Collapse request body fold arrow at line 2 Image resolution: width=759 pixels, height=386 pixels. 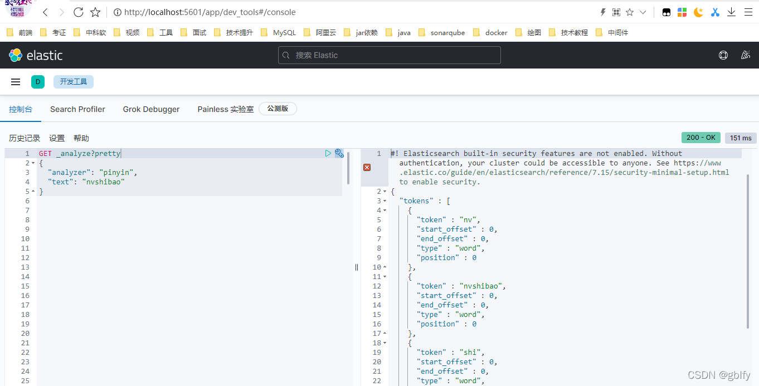point(33,163)
